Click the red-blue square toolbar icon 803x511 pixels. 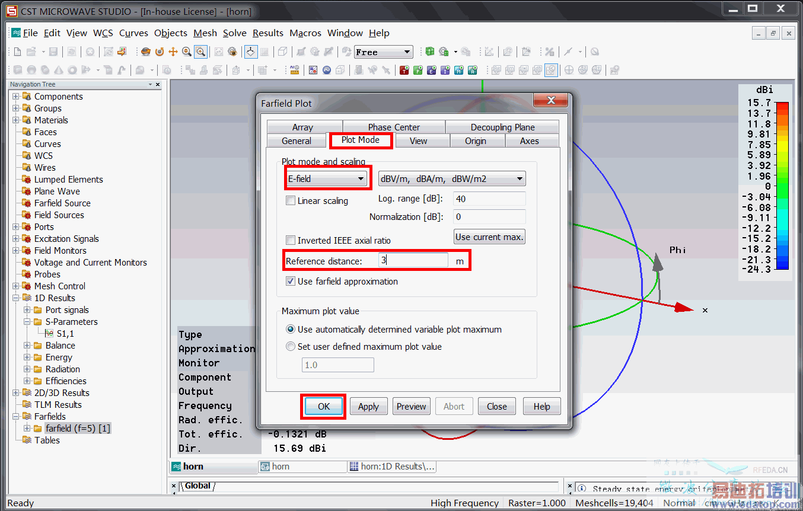[x=313, y=70]
